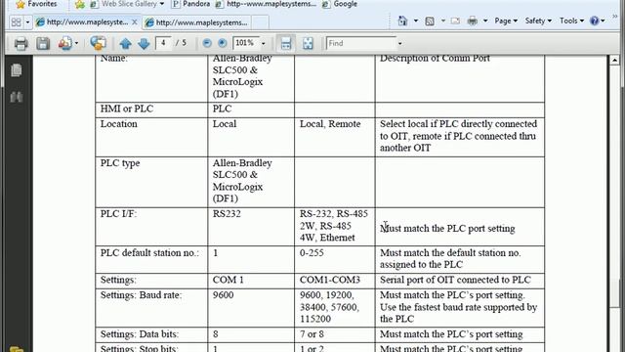Image resolution: width=625 pixels, height=352 pixels.
Task: Save a copy of the PDF
Action: (43, 43)
